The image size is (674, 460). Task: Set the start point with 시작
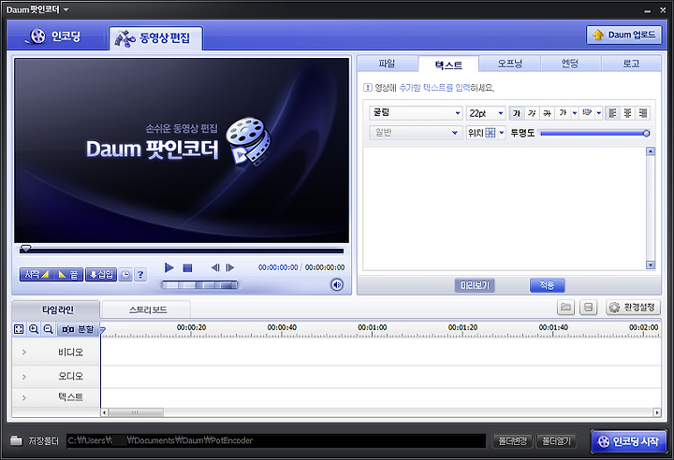[36, 275]
